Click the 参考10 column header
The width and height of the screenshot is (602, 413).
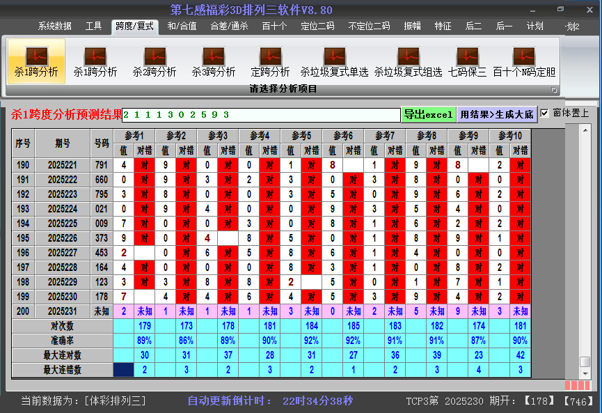pyautogui.click(x=510, y=136)
